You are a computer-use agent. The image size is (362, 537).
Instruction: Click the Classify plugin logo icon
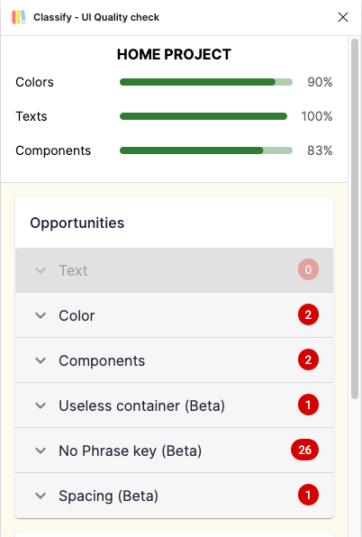click(x=19, y=17)
